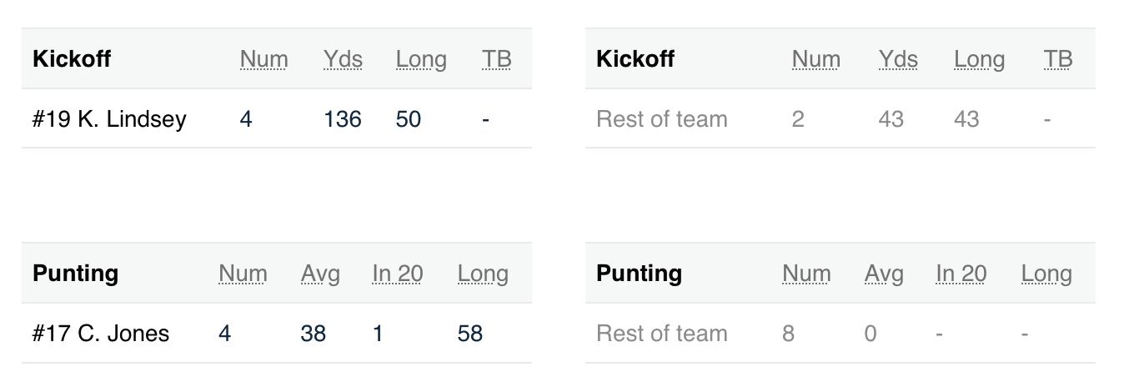Click In 20 header above C. Jones' row
1139x392 pixels.
click(x=398, y=274)
